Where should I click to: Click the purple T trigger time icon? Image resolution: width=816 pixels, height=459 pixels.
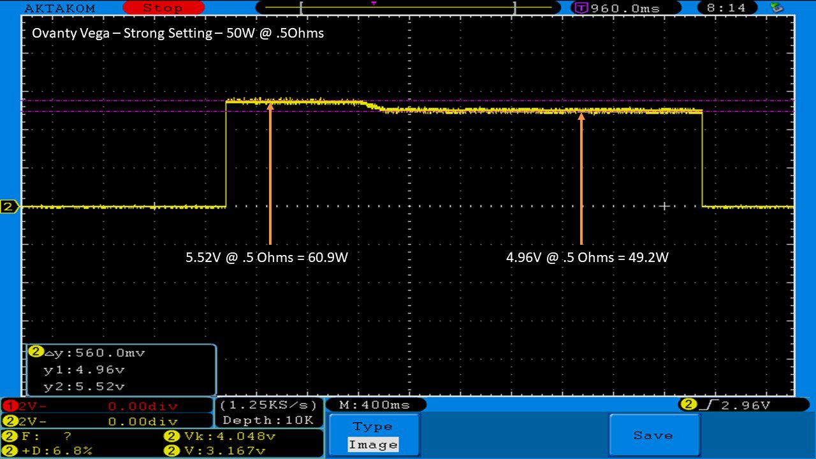[581, 8]
